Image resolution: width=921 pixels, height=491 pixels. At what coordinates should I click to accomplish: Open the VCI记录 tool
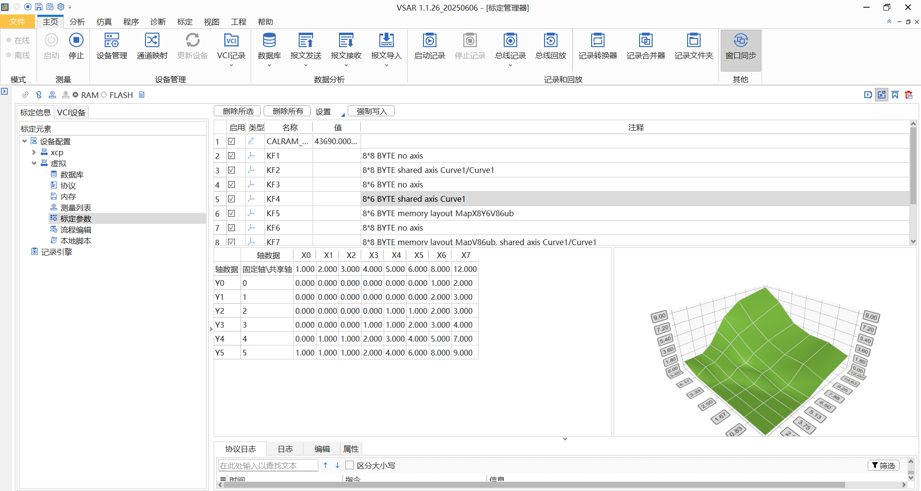[x=231, y=46]
